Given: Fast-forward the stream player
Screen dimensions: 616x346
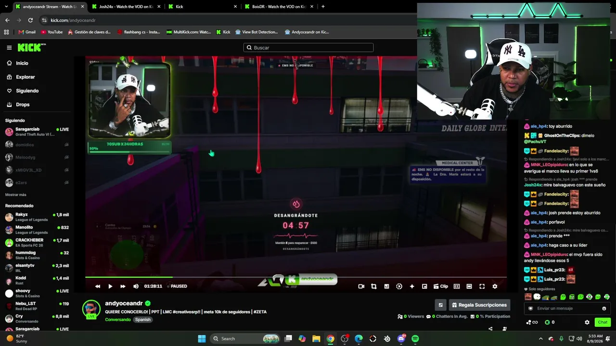Looking at the screenshot, I should point(123,286).
